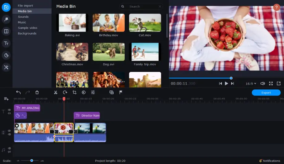Adjust the timeline Scale slider handle
The width and height of the screenshot is (284, 164).
tap(32, 161)
